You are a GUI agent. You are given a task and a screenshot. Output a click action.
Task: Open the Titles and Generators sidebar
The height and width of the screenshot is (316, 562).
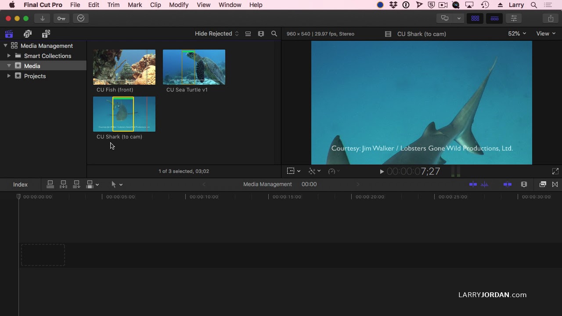click(x=46, y=34)
